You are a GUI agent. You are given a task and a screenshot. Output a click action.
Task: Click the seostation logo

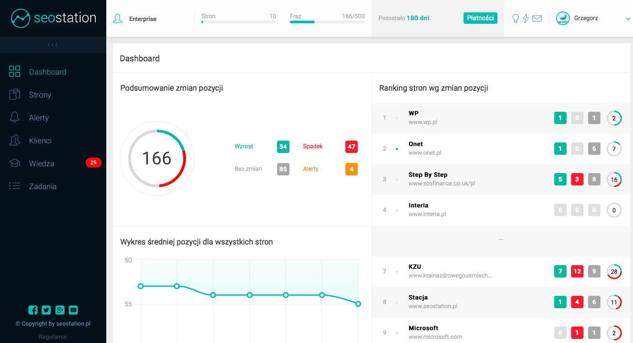[53, 18]
